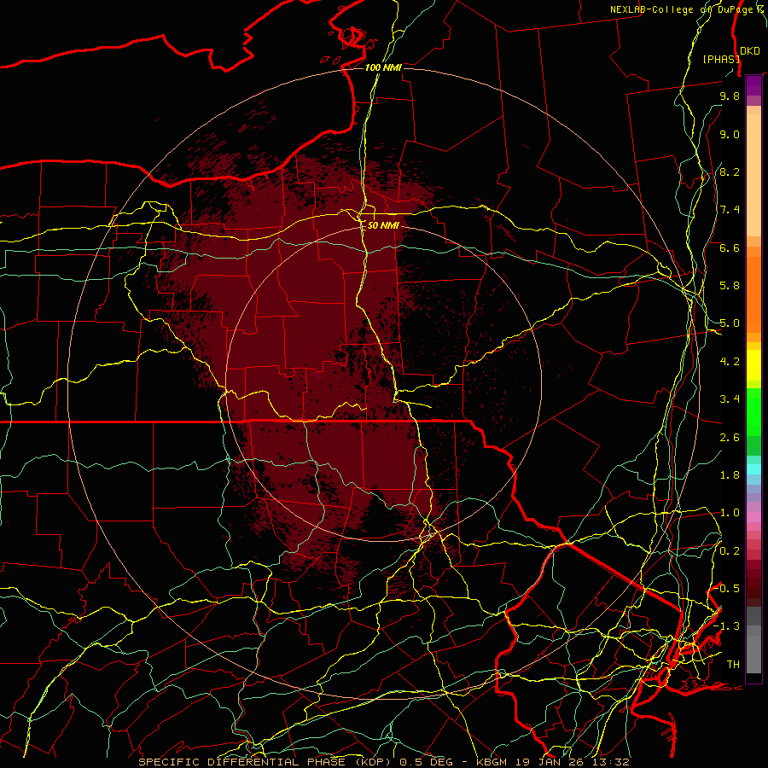The height and width of the screenshot is (768, 768).
Task: Click the 2.6 scale value label
Action: pyautogui.click(x=730, y=438)
